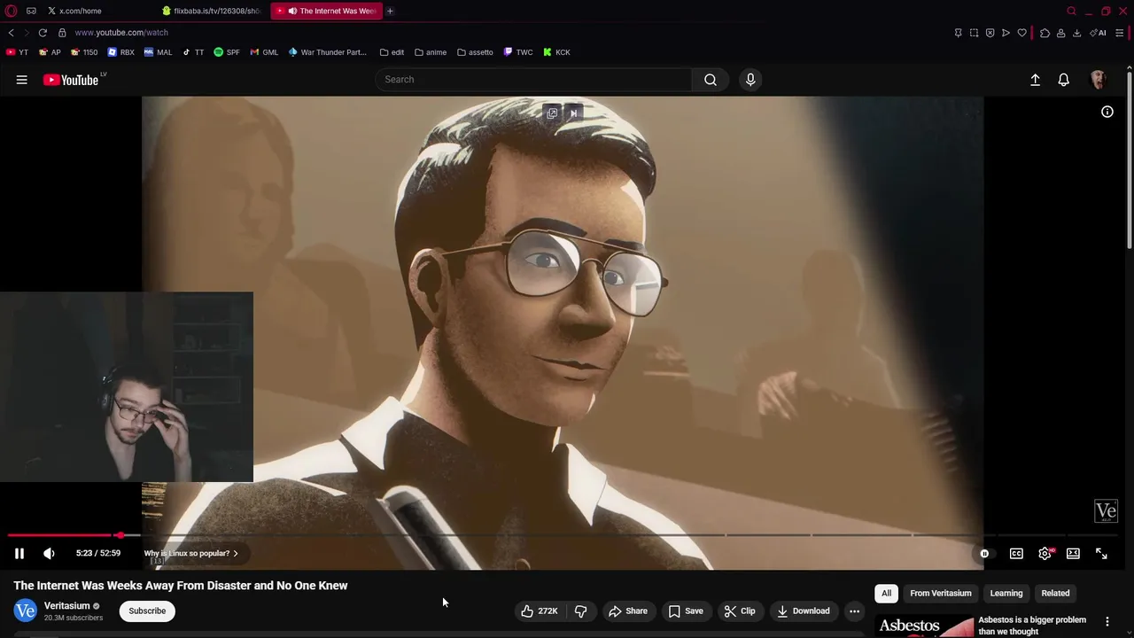Select the 'Learning' filter chip
The image size is (1134, 638).
1006,593
